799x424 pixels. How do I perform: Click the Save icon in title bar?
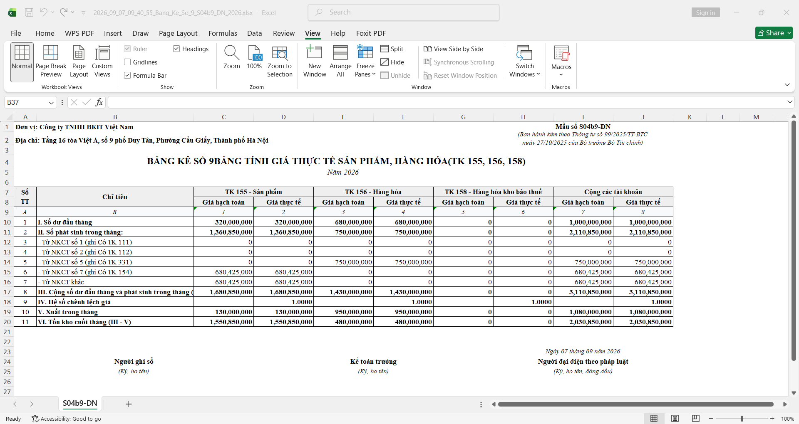click(29, 12)
